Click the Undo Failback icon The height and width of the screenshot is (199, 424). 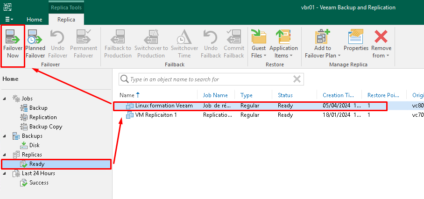(x=211, y=36)
